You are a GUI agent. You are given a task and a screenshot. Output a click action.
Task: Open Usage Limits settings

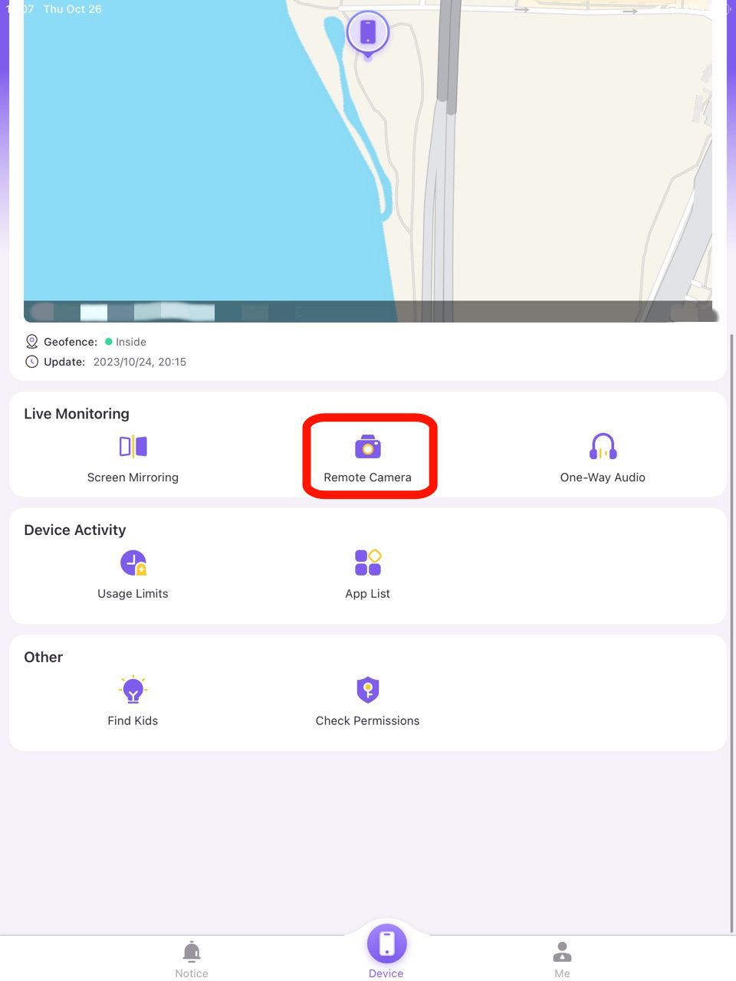pos(133,573)
